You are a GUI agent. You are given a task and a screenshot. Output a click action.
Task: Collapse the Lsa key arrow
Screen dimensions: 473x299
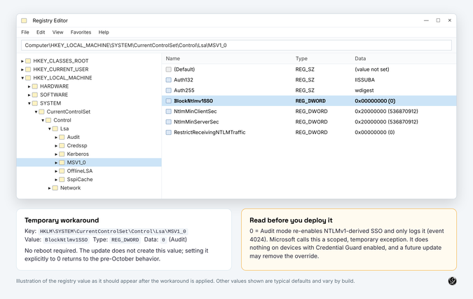tap(50, 128)
